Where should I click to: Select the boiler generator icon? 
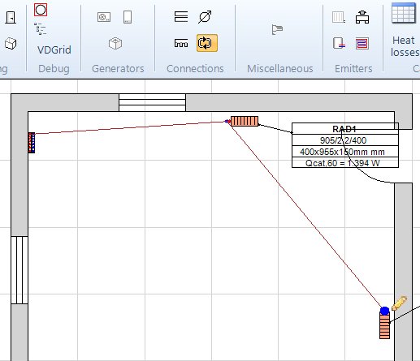104,17
